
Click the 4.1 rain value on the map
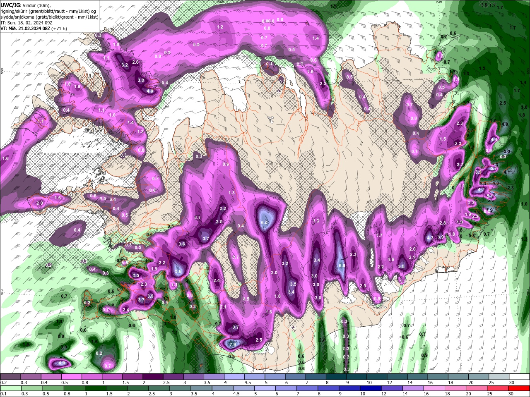pyautogui.click(x=507, y=172)
